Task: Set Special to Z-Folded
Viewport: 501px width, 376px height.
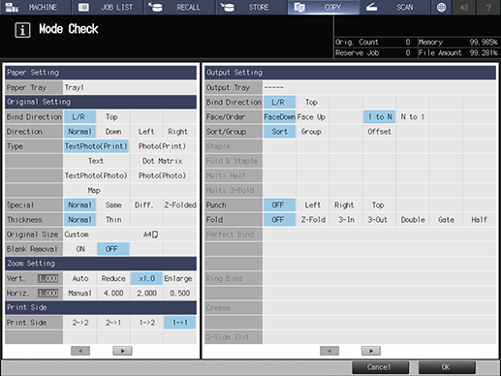Action: coord(179,205)
